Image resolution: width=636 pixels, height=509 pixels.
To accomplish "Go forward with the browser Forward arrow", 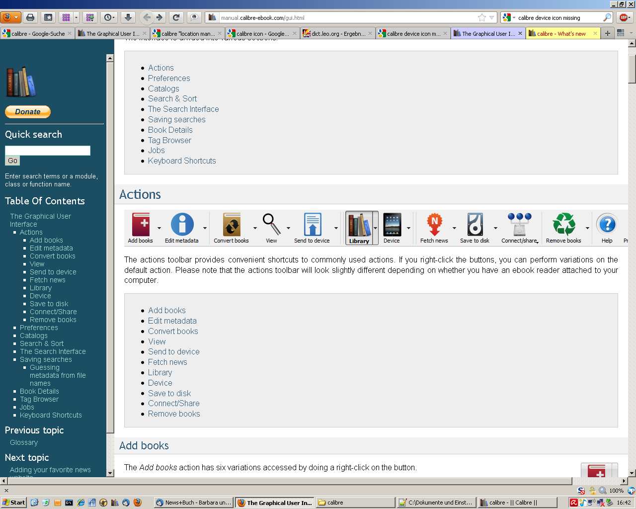I will tap(159, 17).
